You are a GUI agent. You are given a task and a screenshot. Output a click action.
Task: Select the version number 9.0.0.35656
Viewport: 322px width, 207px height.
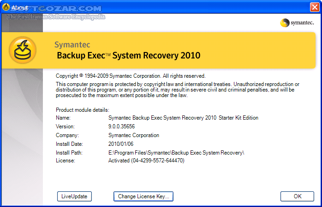click(122, 126)
